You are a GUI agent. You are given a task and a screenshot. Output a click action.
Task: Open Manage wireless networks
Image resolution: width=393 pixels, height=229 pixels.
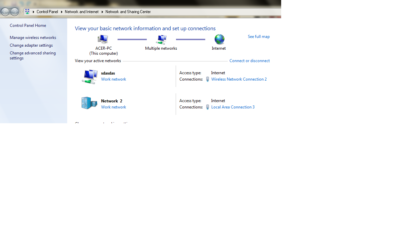33,38
